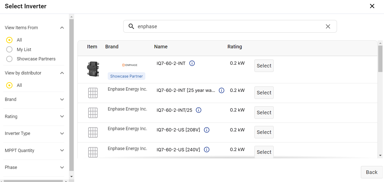Click Enphase Energy Inc. in IQ7-60-2-US [208V] row
Viewport: 384px width, 182px height.
[127, 129]
